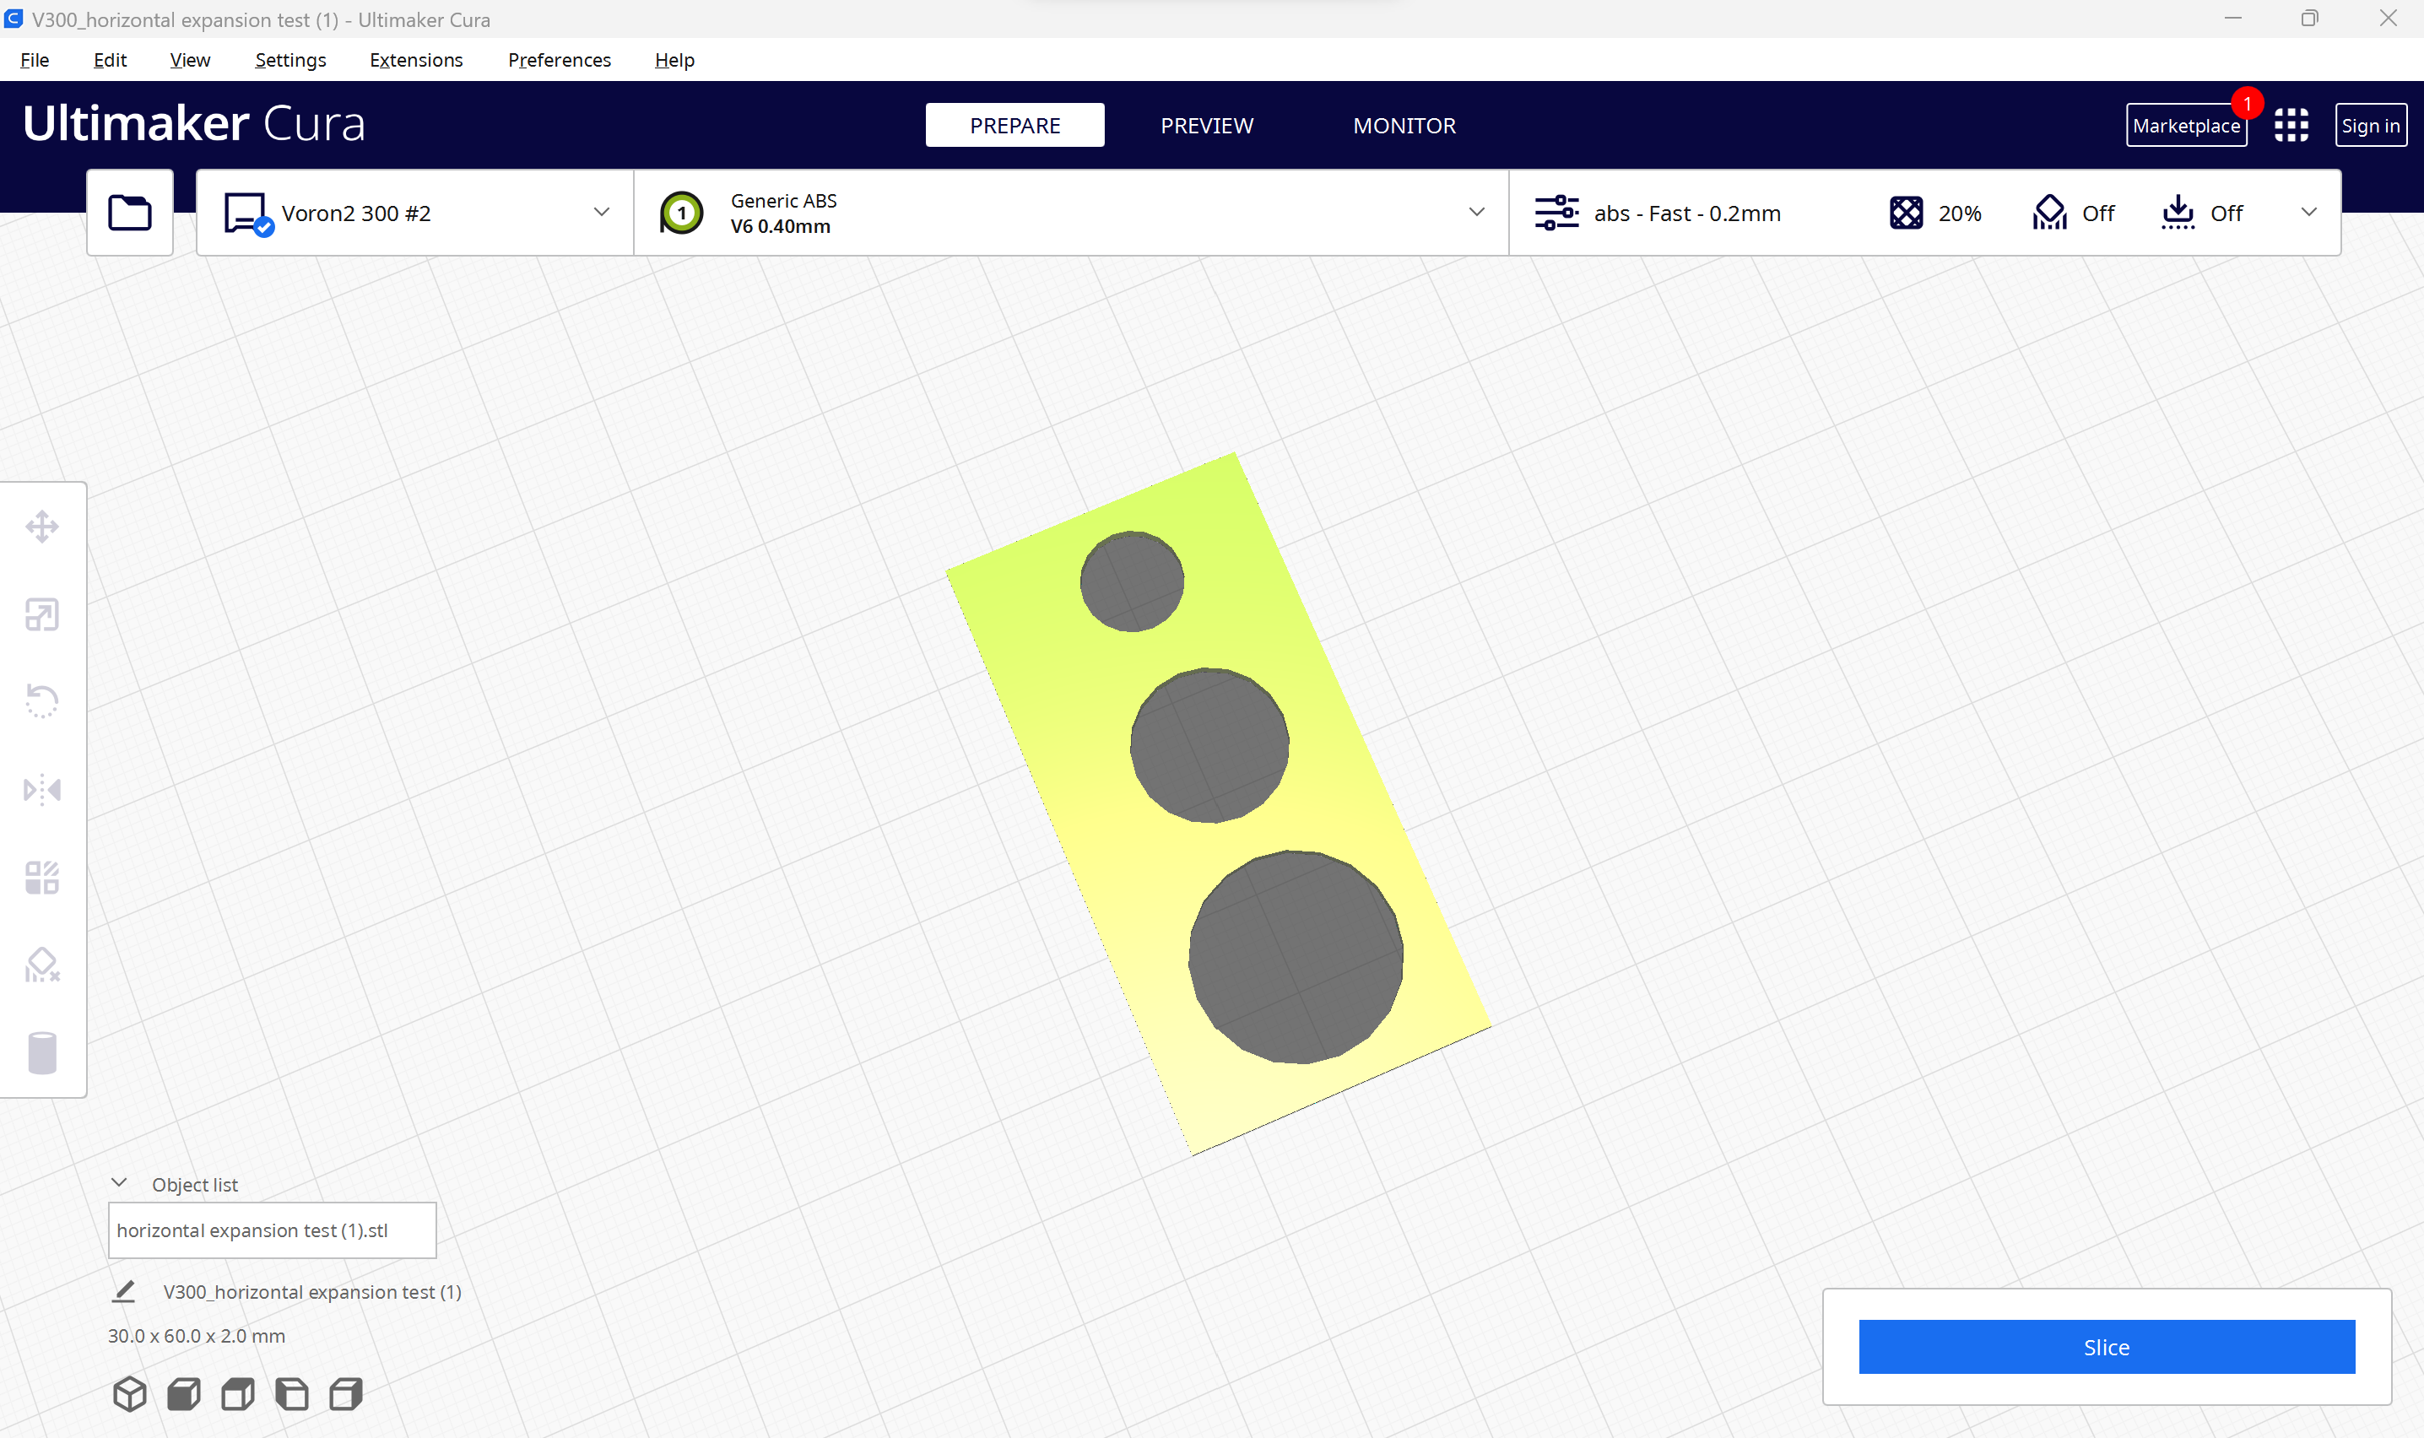The width and height of the screenshot is (2424, 1438).
Task: Click the red Marketplace notification badge
Action: pos(2247,103)
